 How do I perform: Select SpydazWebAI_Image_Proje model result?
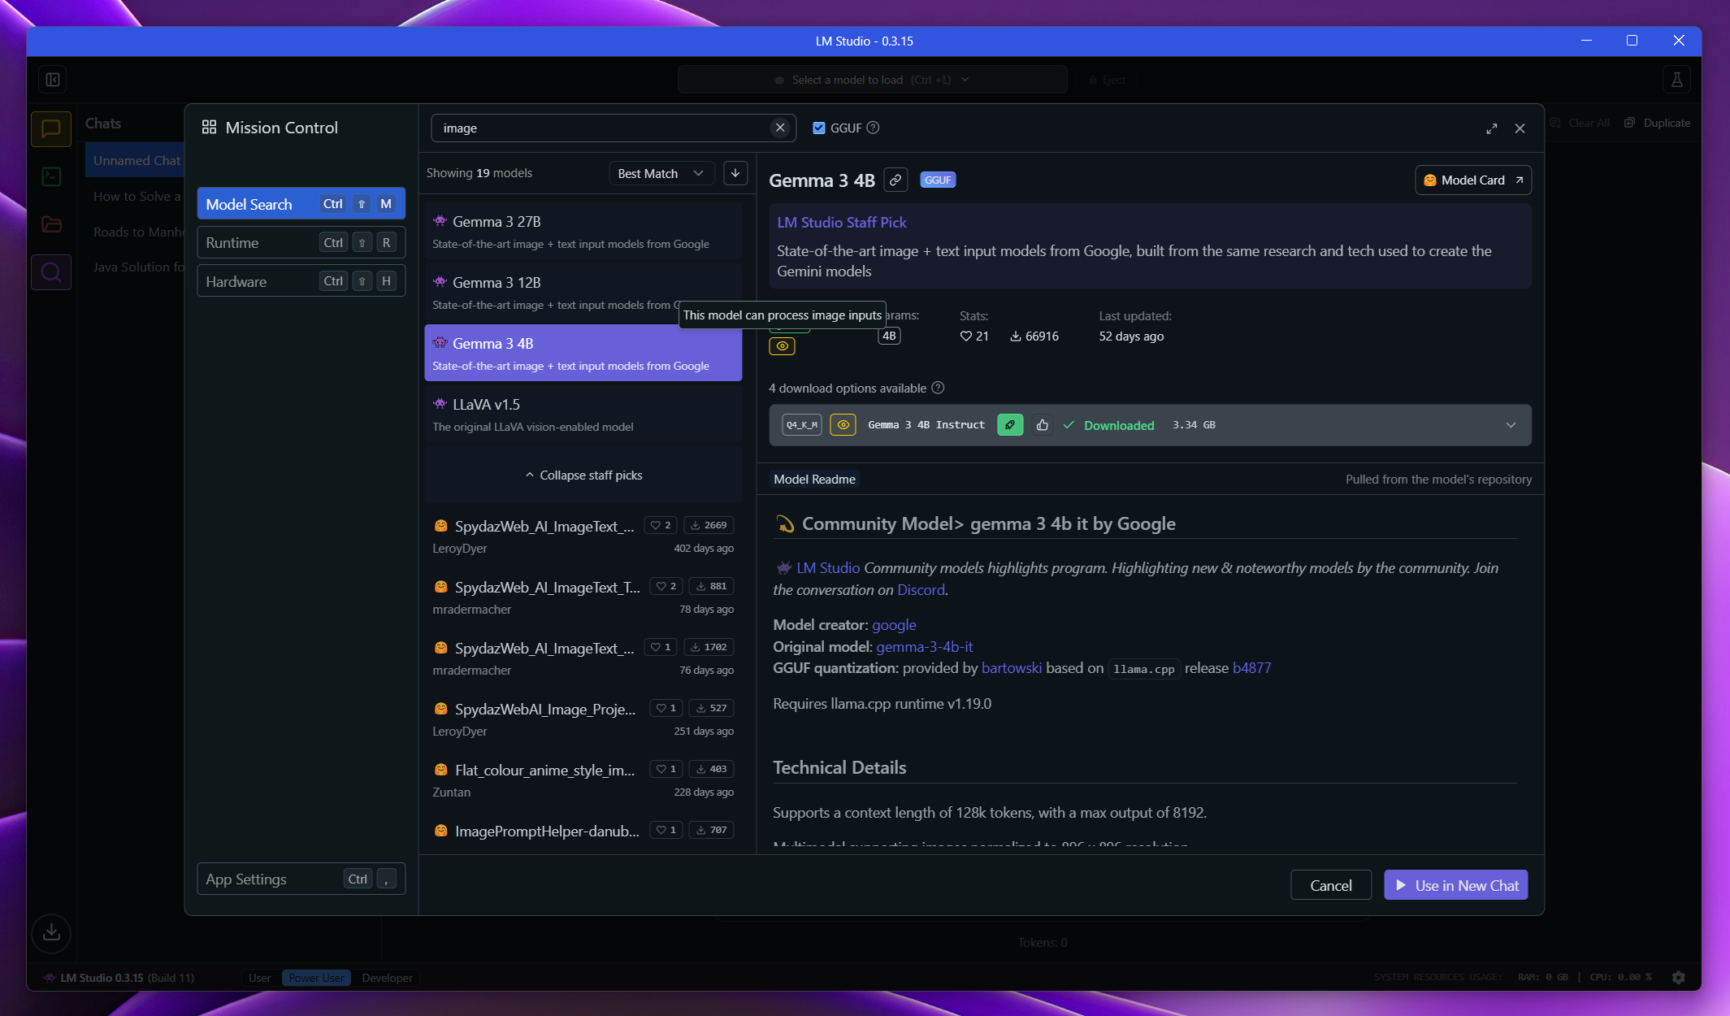583,719
